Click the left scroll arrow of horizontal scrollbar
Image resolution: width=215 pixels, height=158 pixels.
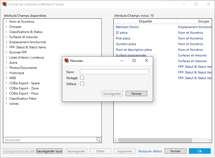pos(116,140)
